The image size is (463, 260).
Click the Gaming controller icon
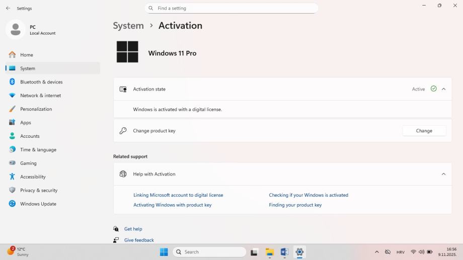point(12,163)
